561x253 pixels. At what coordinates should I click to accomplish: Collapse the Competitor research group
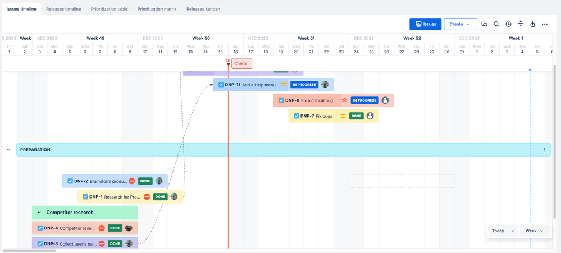pyautogui.click(x=39, y=212)
